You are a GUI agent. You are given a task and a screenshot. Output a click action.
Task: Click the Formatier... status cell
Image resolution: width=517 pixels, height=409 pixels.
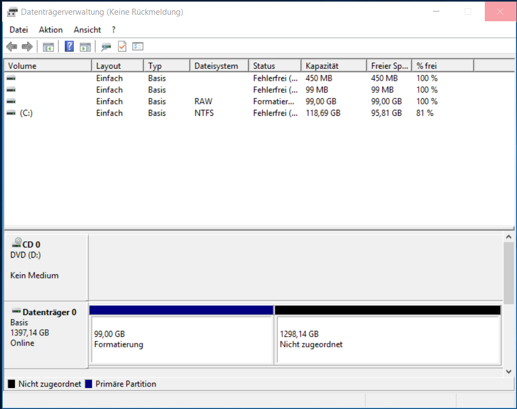click(274, 101)
